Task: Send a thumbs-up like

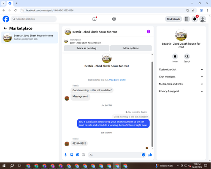Action: pos(150,155)
